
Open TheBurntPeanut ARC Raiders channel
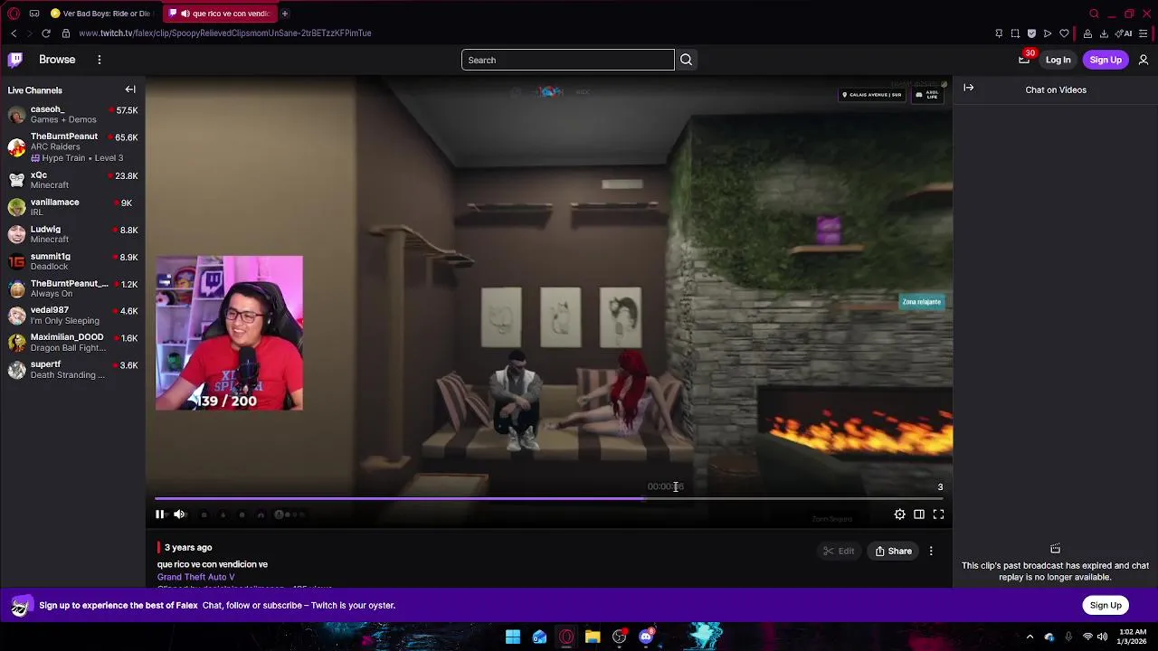pyautogui.click(x=72, y=146)
